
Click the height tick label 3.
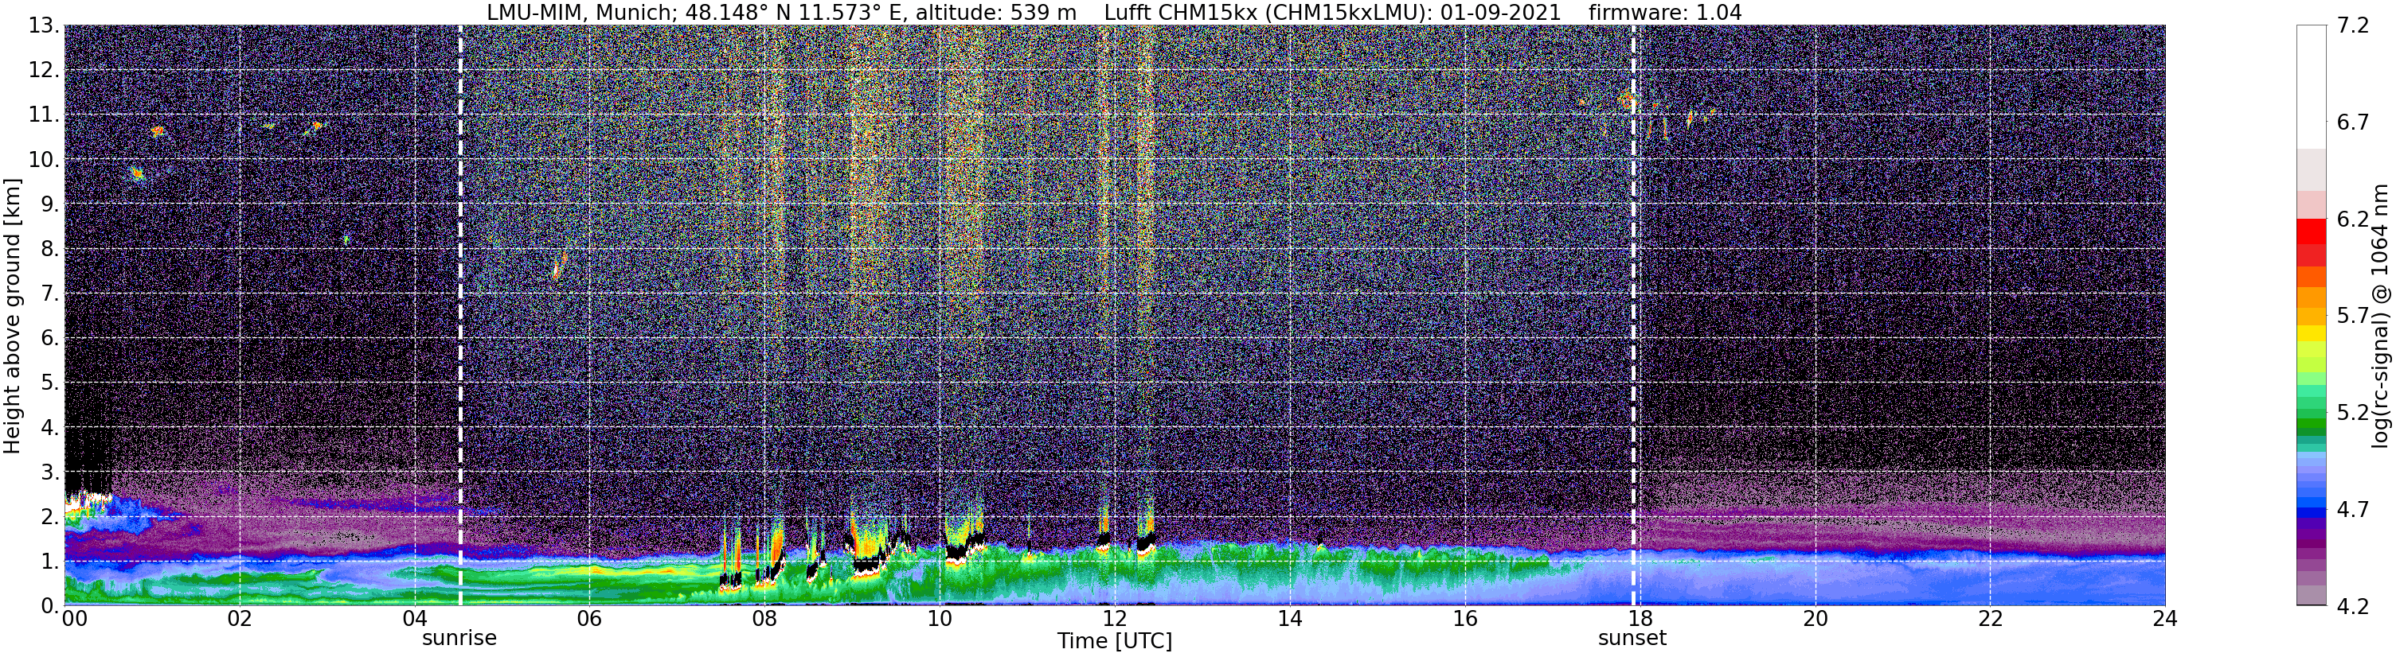tap(51, 472)
